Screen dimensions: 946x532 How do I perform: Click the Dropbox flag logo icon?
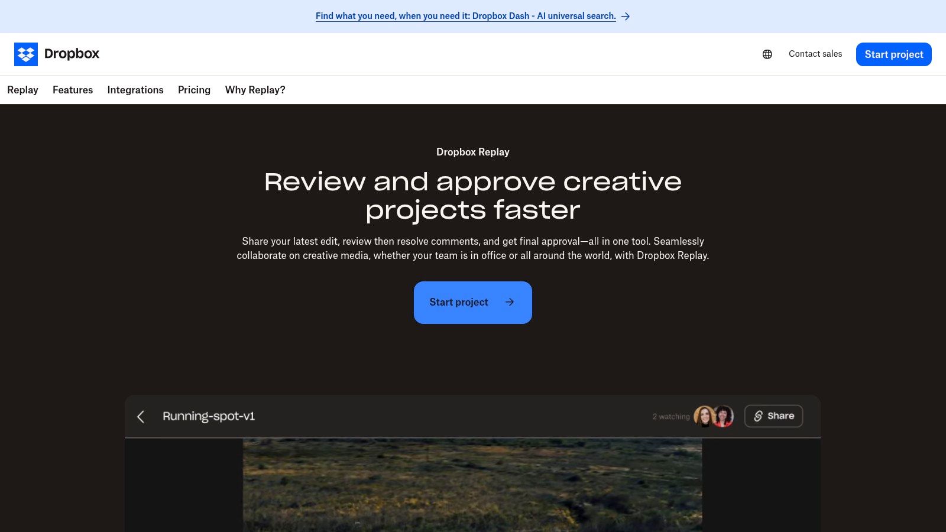pos(26,54)
